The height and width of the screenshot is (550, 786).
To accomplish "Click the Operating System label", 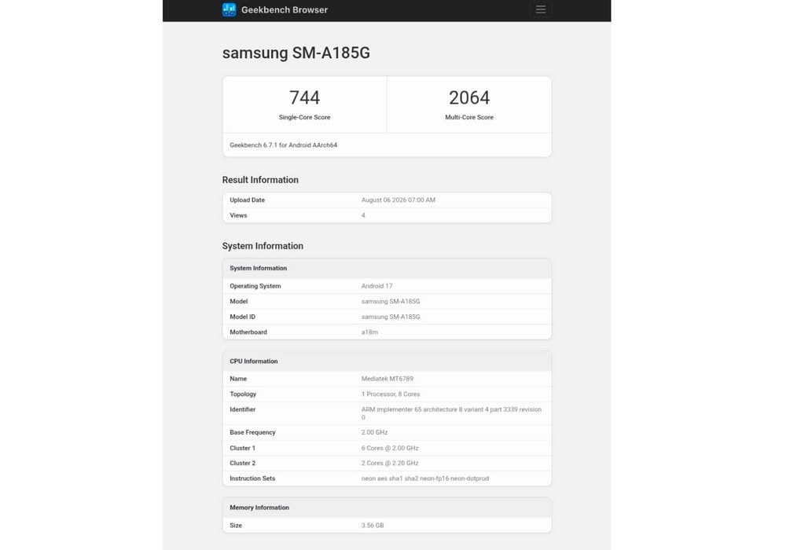I will tap(255, 286).
